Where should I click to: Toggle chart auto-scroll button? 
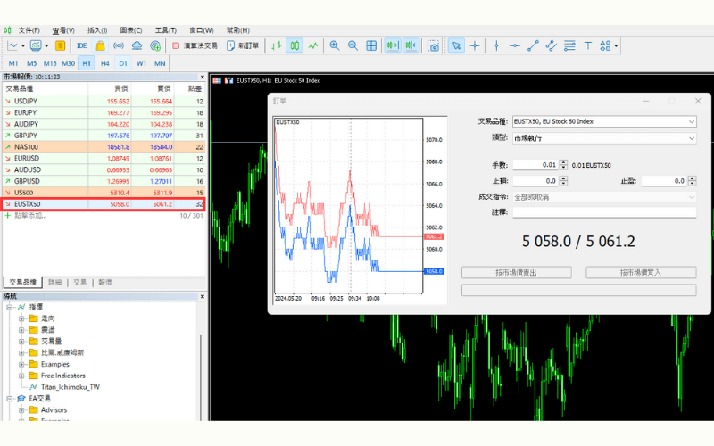point(392,45)
